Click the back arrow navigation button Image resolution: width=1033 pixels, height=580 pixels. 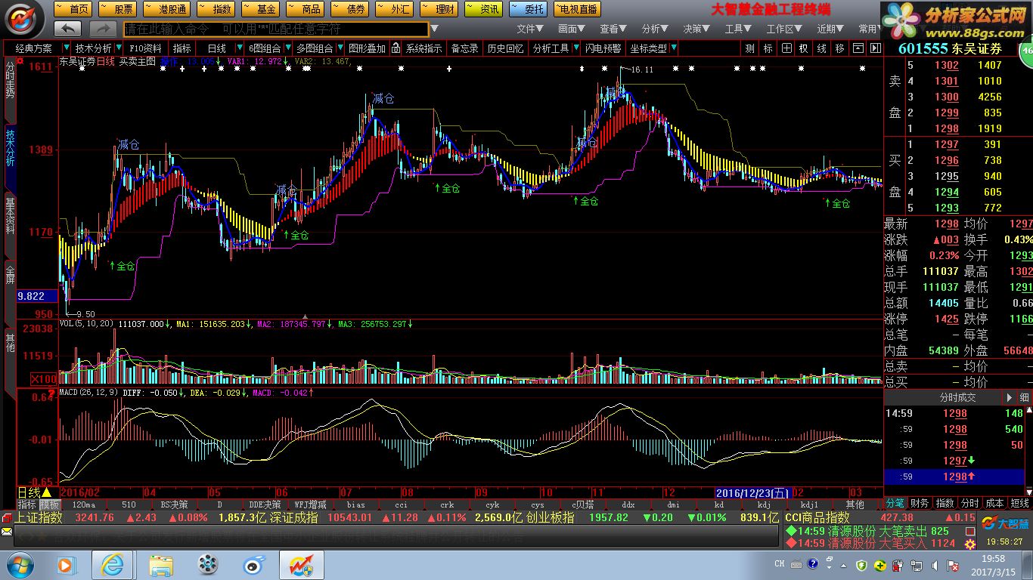(68, 29)
